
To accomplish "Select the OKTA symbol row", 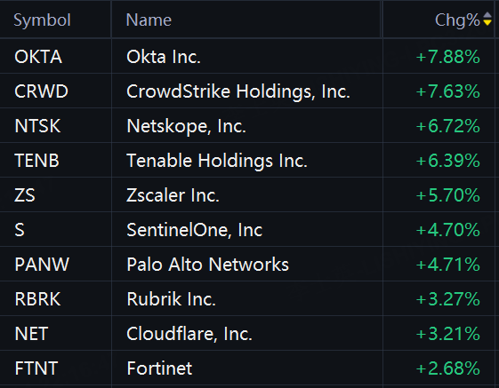I will point(247,57).
